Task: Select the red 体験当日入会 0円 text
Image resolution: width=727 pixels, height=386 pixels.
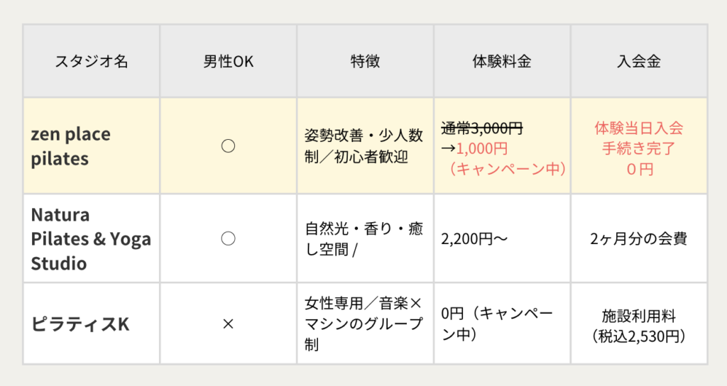Action: click(639, 148)
